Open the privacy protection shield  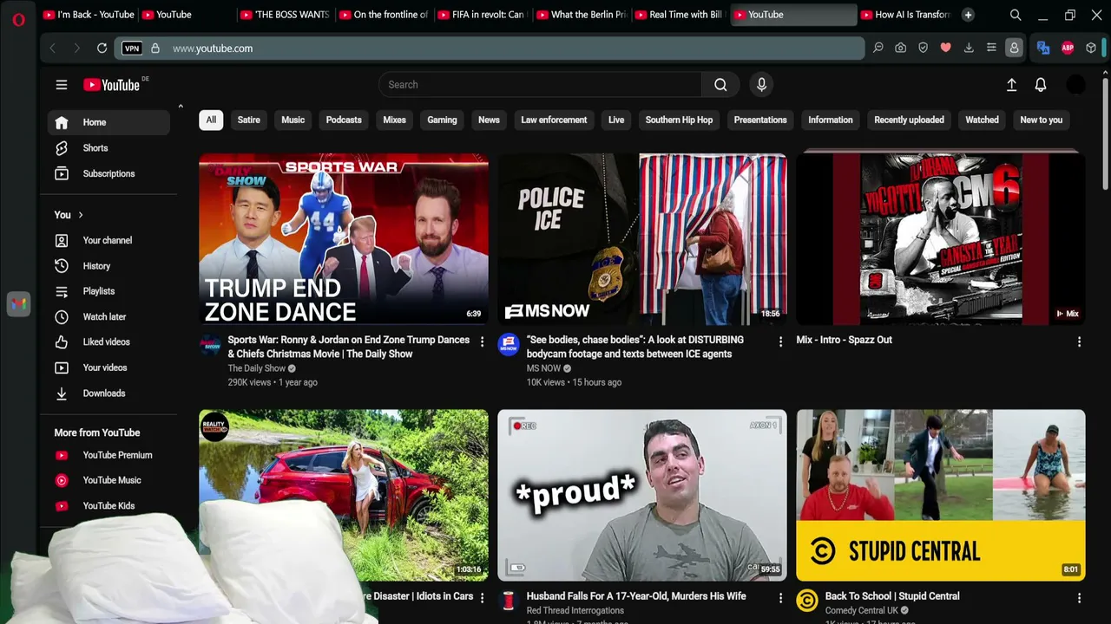tap(924, 49)
